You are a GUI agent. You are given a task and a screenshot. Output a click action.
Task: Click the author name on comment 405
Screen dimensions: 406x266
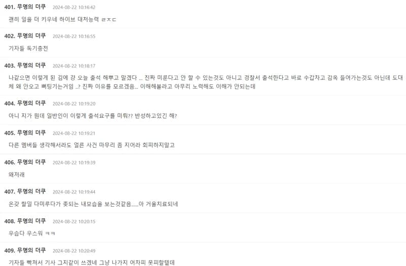31,132
